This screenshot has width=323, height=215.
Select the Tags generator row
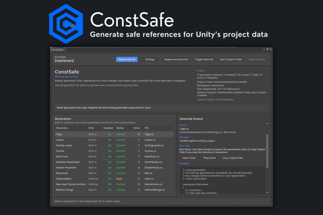[x=114, y=134]
